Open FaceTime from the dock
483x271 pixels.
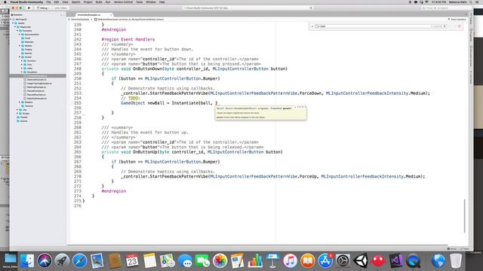pos(202,261)
